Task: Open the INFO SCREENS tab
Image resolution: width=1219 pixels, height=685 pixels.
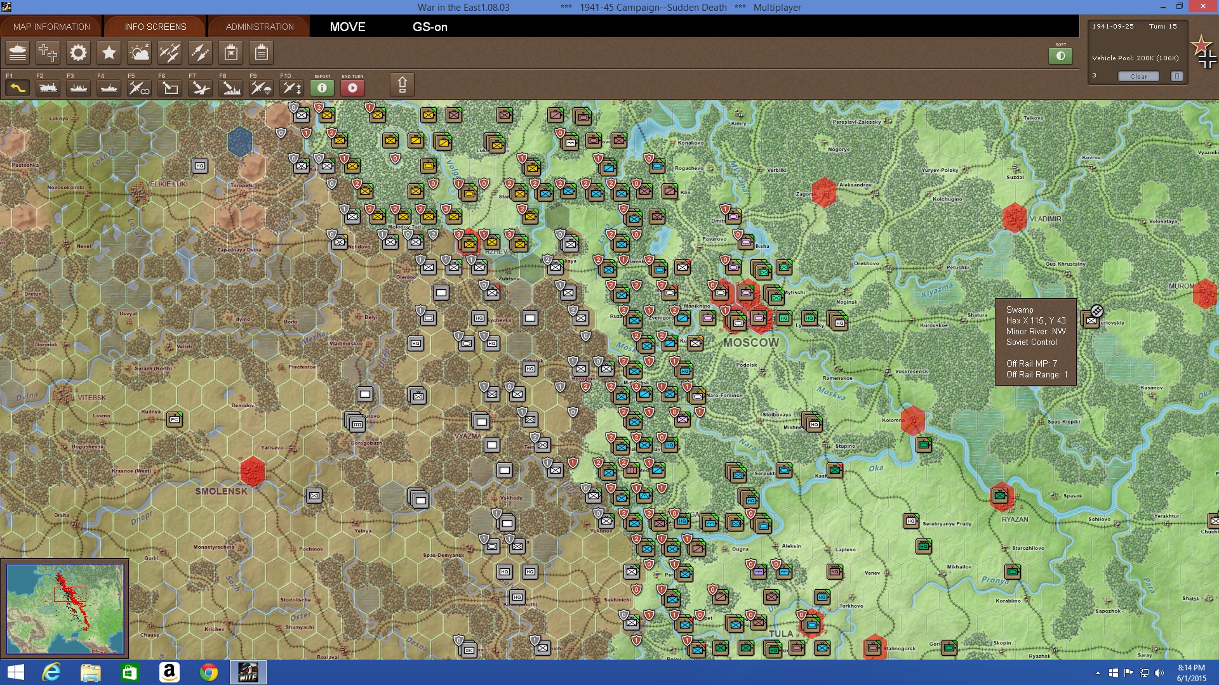Action: tap(156, 27)
